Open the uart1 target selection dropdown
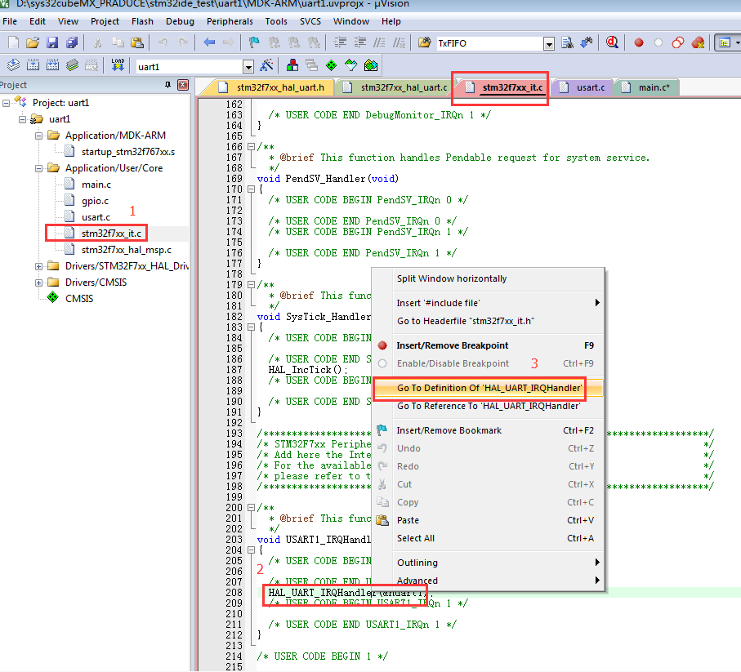Image resolution: width=741 pixels, height=672 pixels. pyautogui.click(x=248, y=65)
